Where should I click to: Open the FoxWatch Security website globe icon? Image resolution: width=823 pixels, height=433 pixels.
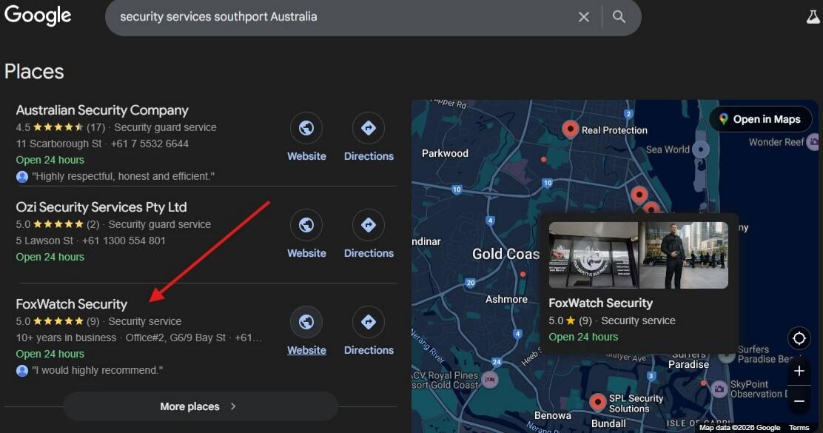306,322
